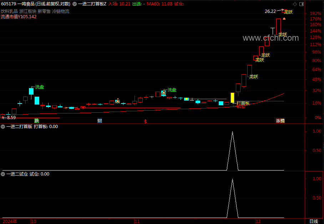324x224 pixels.
Task: Click the spike peak in 一进二试仓 panel
Action: click(x=232, y=179)
